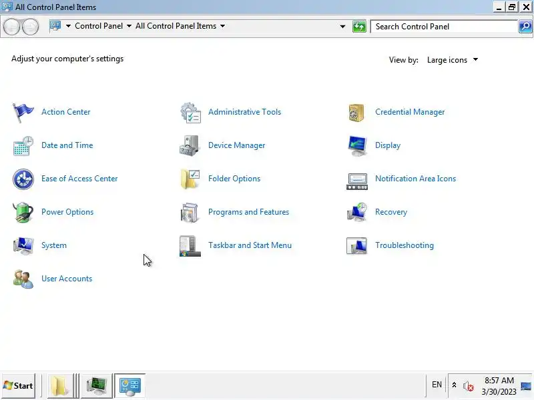Click the muted volume tray icon

(469, 386)
